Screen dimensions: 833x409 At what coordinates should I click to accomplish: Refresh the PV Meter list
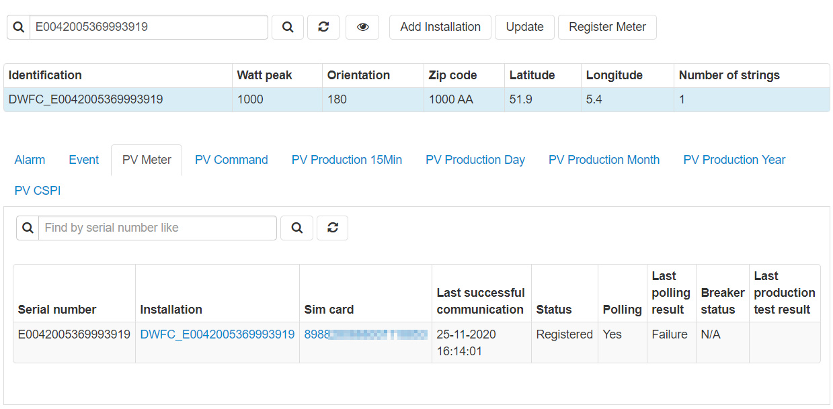332,228
